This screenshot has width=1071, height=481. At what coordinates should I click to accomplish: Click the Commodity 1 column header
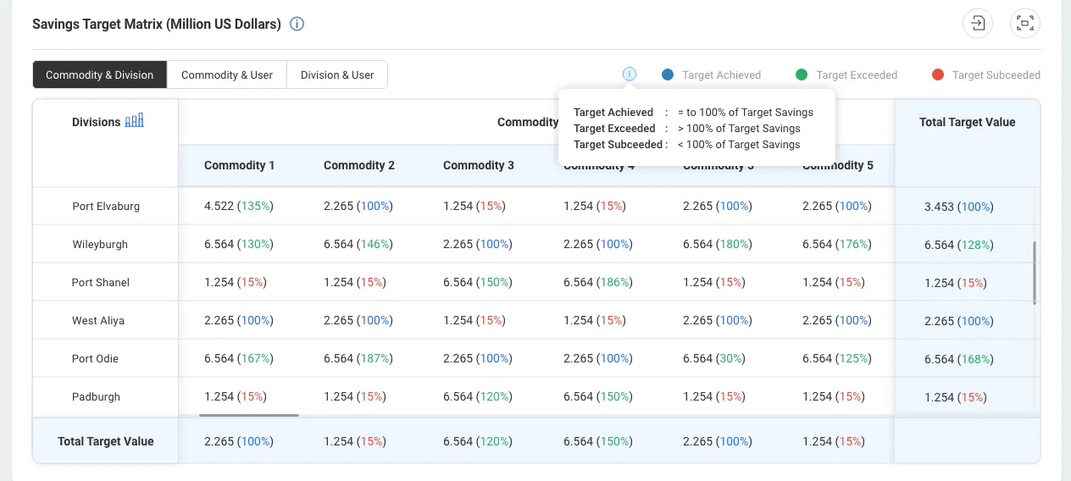point(239,165)
